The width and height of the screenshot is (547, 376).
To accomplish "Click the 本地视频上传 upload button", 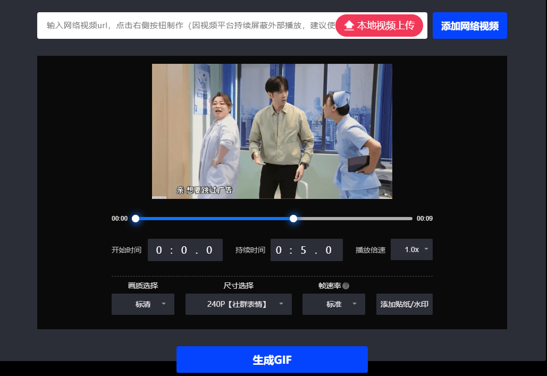I will point(379,26).
